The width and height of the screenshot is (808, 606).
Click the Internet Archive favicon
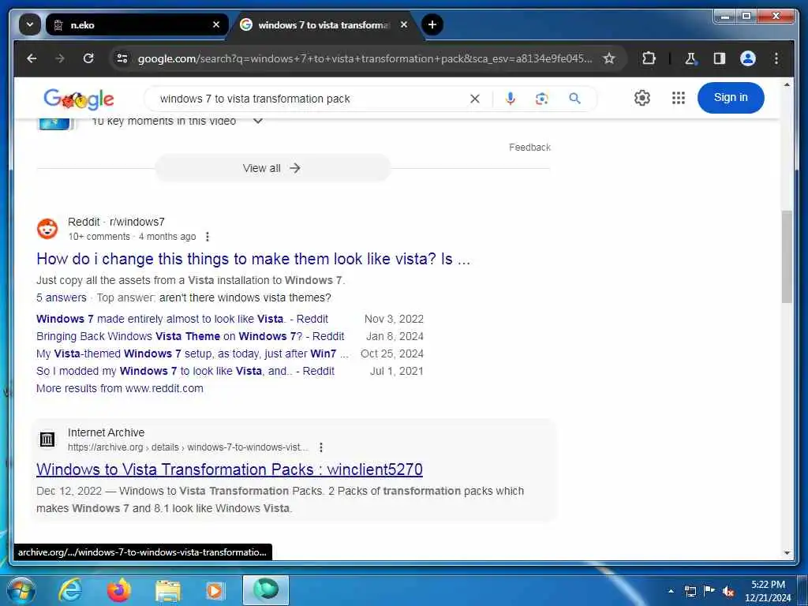coord(47,440)
